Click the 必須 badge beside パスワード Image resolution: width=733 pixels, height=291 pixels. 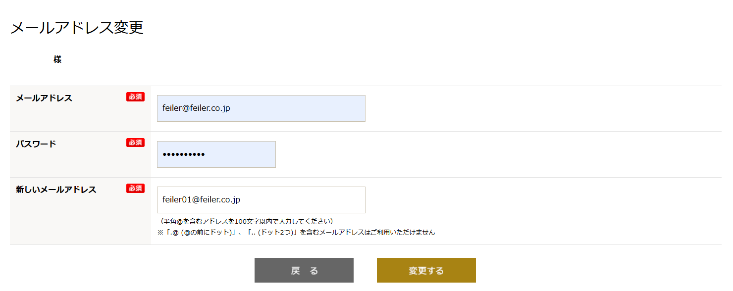click(135, 143)
